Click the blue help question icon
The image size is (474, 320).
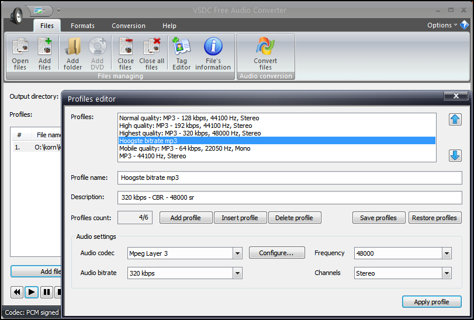[464, 25]
